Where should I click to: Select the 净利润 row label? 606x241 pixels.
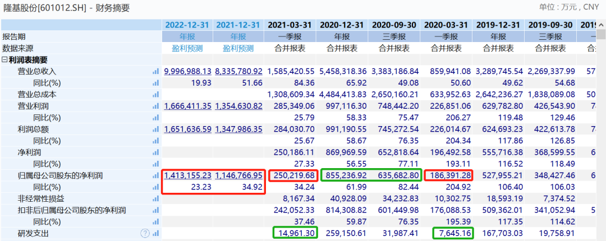coord(29,152)
